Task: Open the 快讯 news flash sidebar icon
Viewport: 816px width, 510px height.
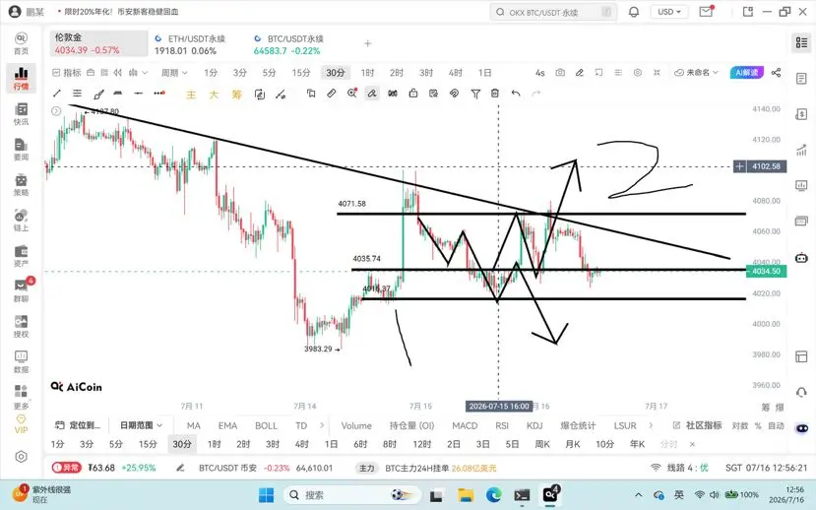Action: (21, 114)
